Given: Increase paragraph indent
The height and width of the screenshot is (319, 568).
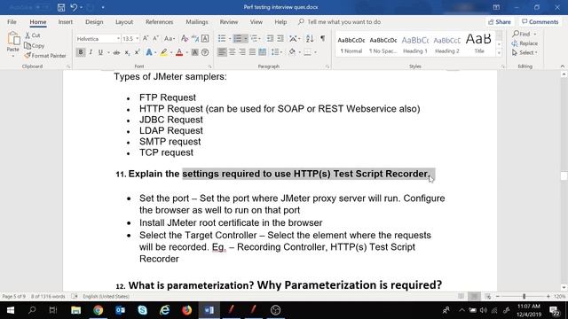Looking at the screenshot, I should 280,39.
